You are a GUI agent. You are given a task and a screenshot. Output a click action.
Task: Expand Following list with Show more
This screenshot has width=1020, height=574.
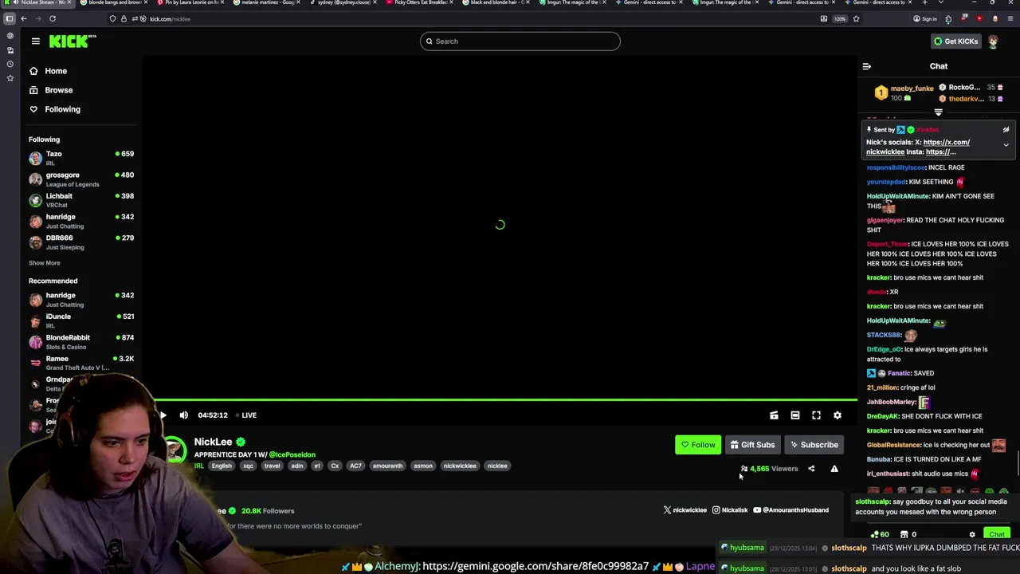click(x=45, y=263)
